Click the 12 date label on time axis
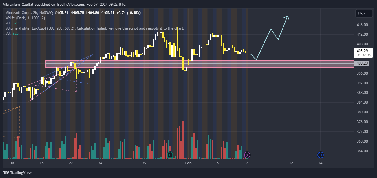This screenshot has height=178, width=377. click(x=291, y=163)
